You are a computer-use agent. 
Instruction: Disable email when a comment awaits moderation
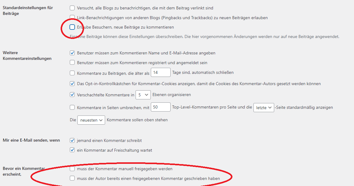click(x=72, y=150)
